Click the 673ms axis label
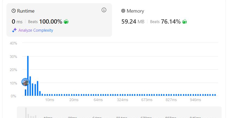The width and height of the screenshot is (228, 118). (147, 100)
